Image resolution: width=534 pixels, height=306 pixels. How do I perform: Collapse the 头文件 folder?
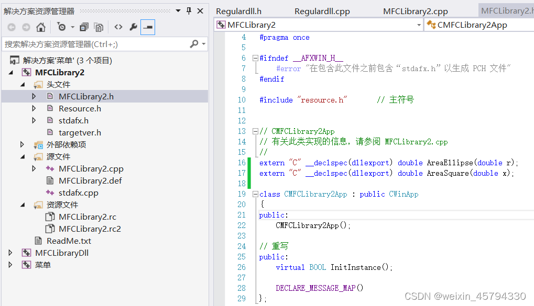click(x=23, y=84)
